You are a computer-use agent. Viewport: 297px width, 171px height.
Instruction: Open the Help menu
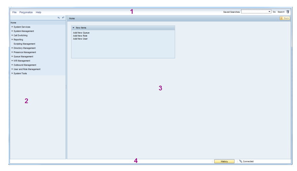(x=38, y=12)
